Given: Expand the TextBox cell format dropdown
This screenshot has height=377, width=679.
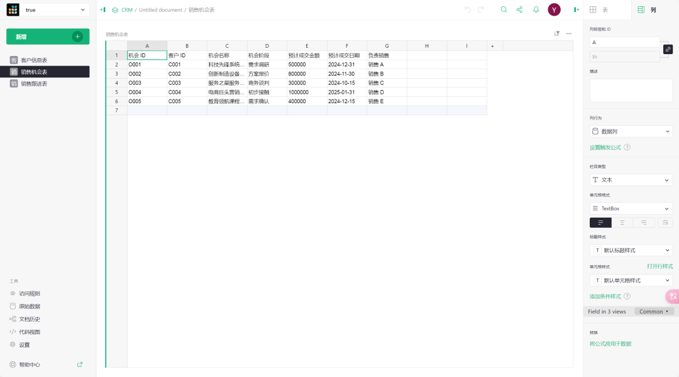Looking at the screenshot, I should tap(631, 208).
